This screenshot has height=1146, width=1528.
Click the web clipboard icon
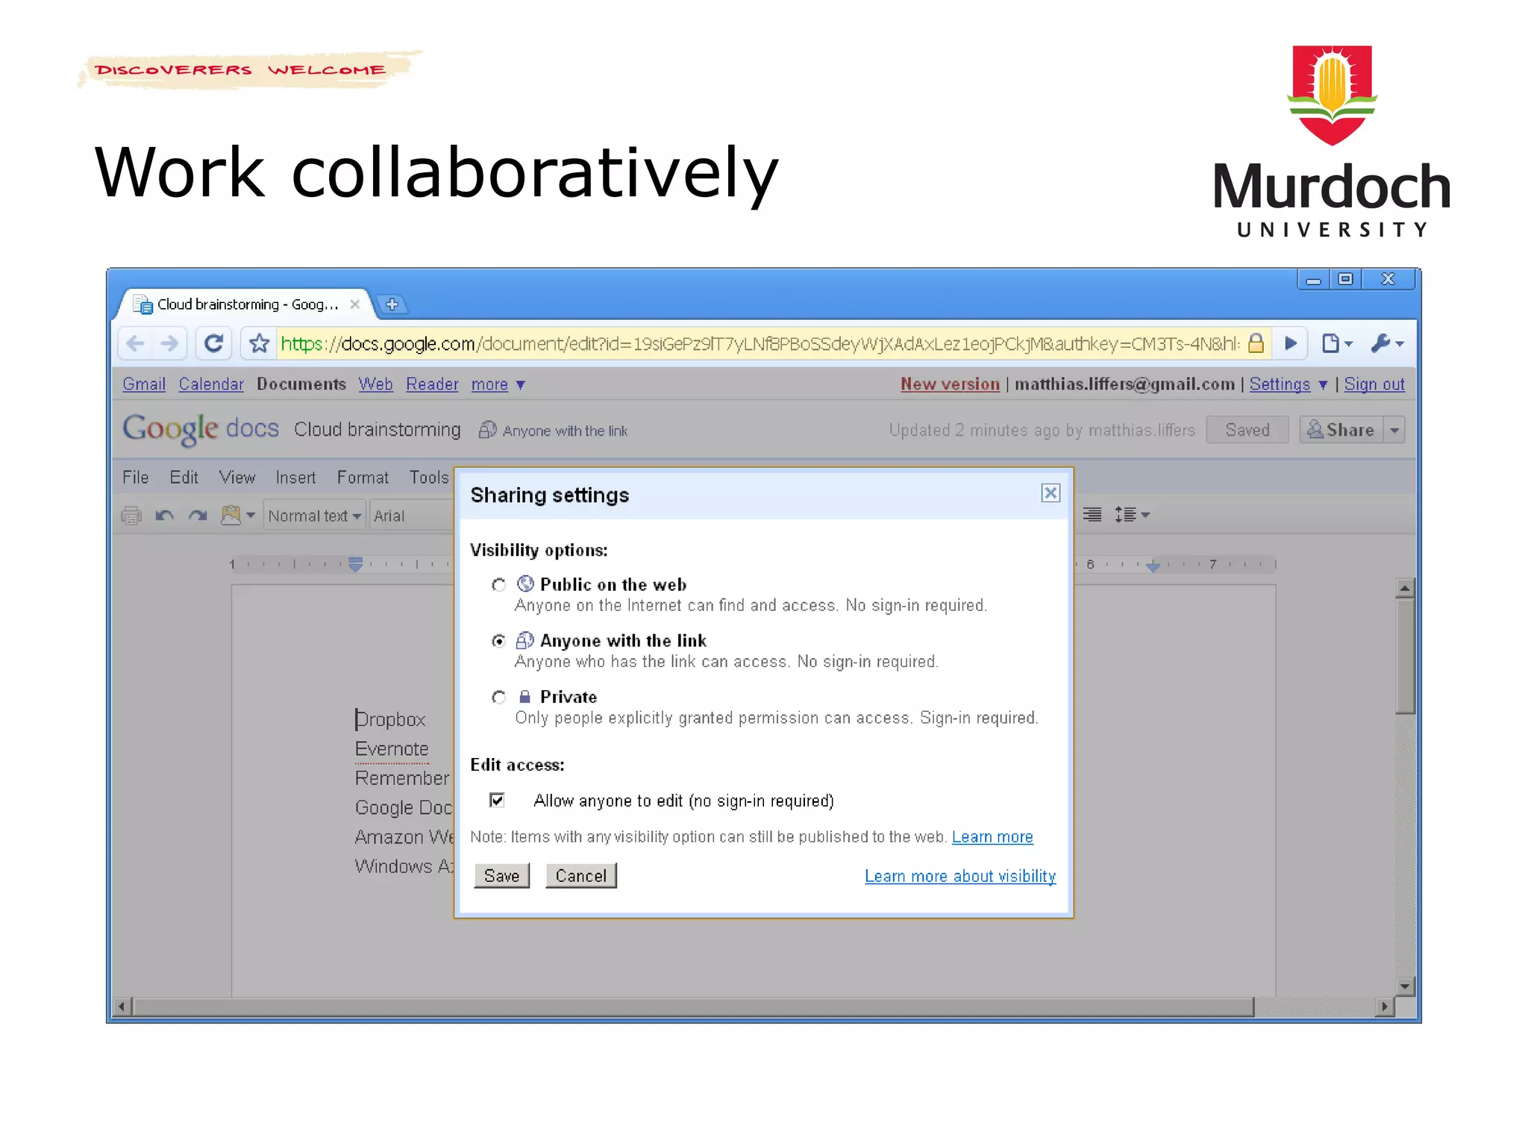(x=231, y=515)
